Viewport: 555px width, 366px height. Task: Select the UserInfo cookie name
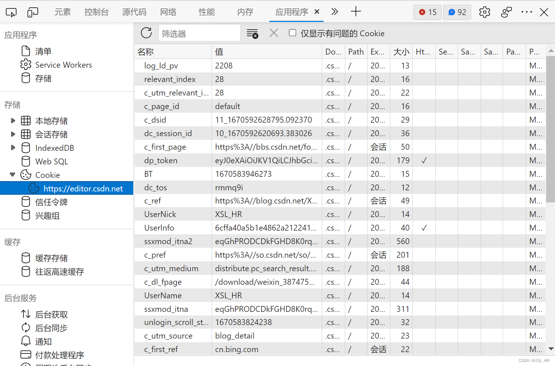[159, 228]
